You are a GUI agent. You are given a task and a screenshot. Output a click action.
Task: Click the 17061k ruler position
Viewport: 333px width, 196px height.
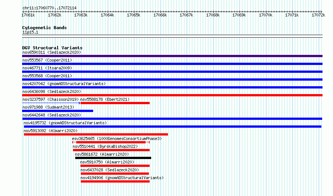(x=28, y=15)
